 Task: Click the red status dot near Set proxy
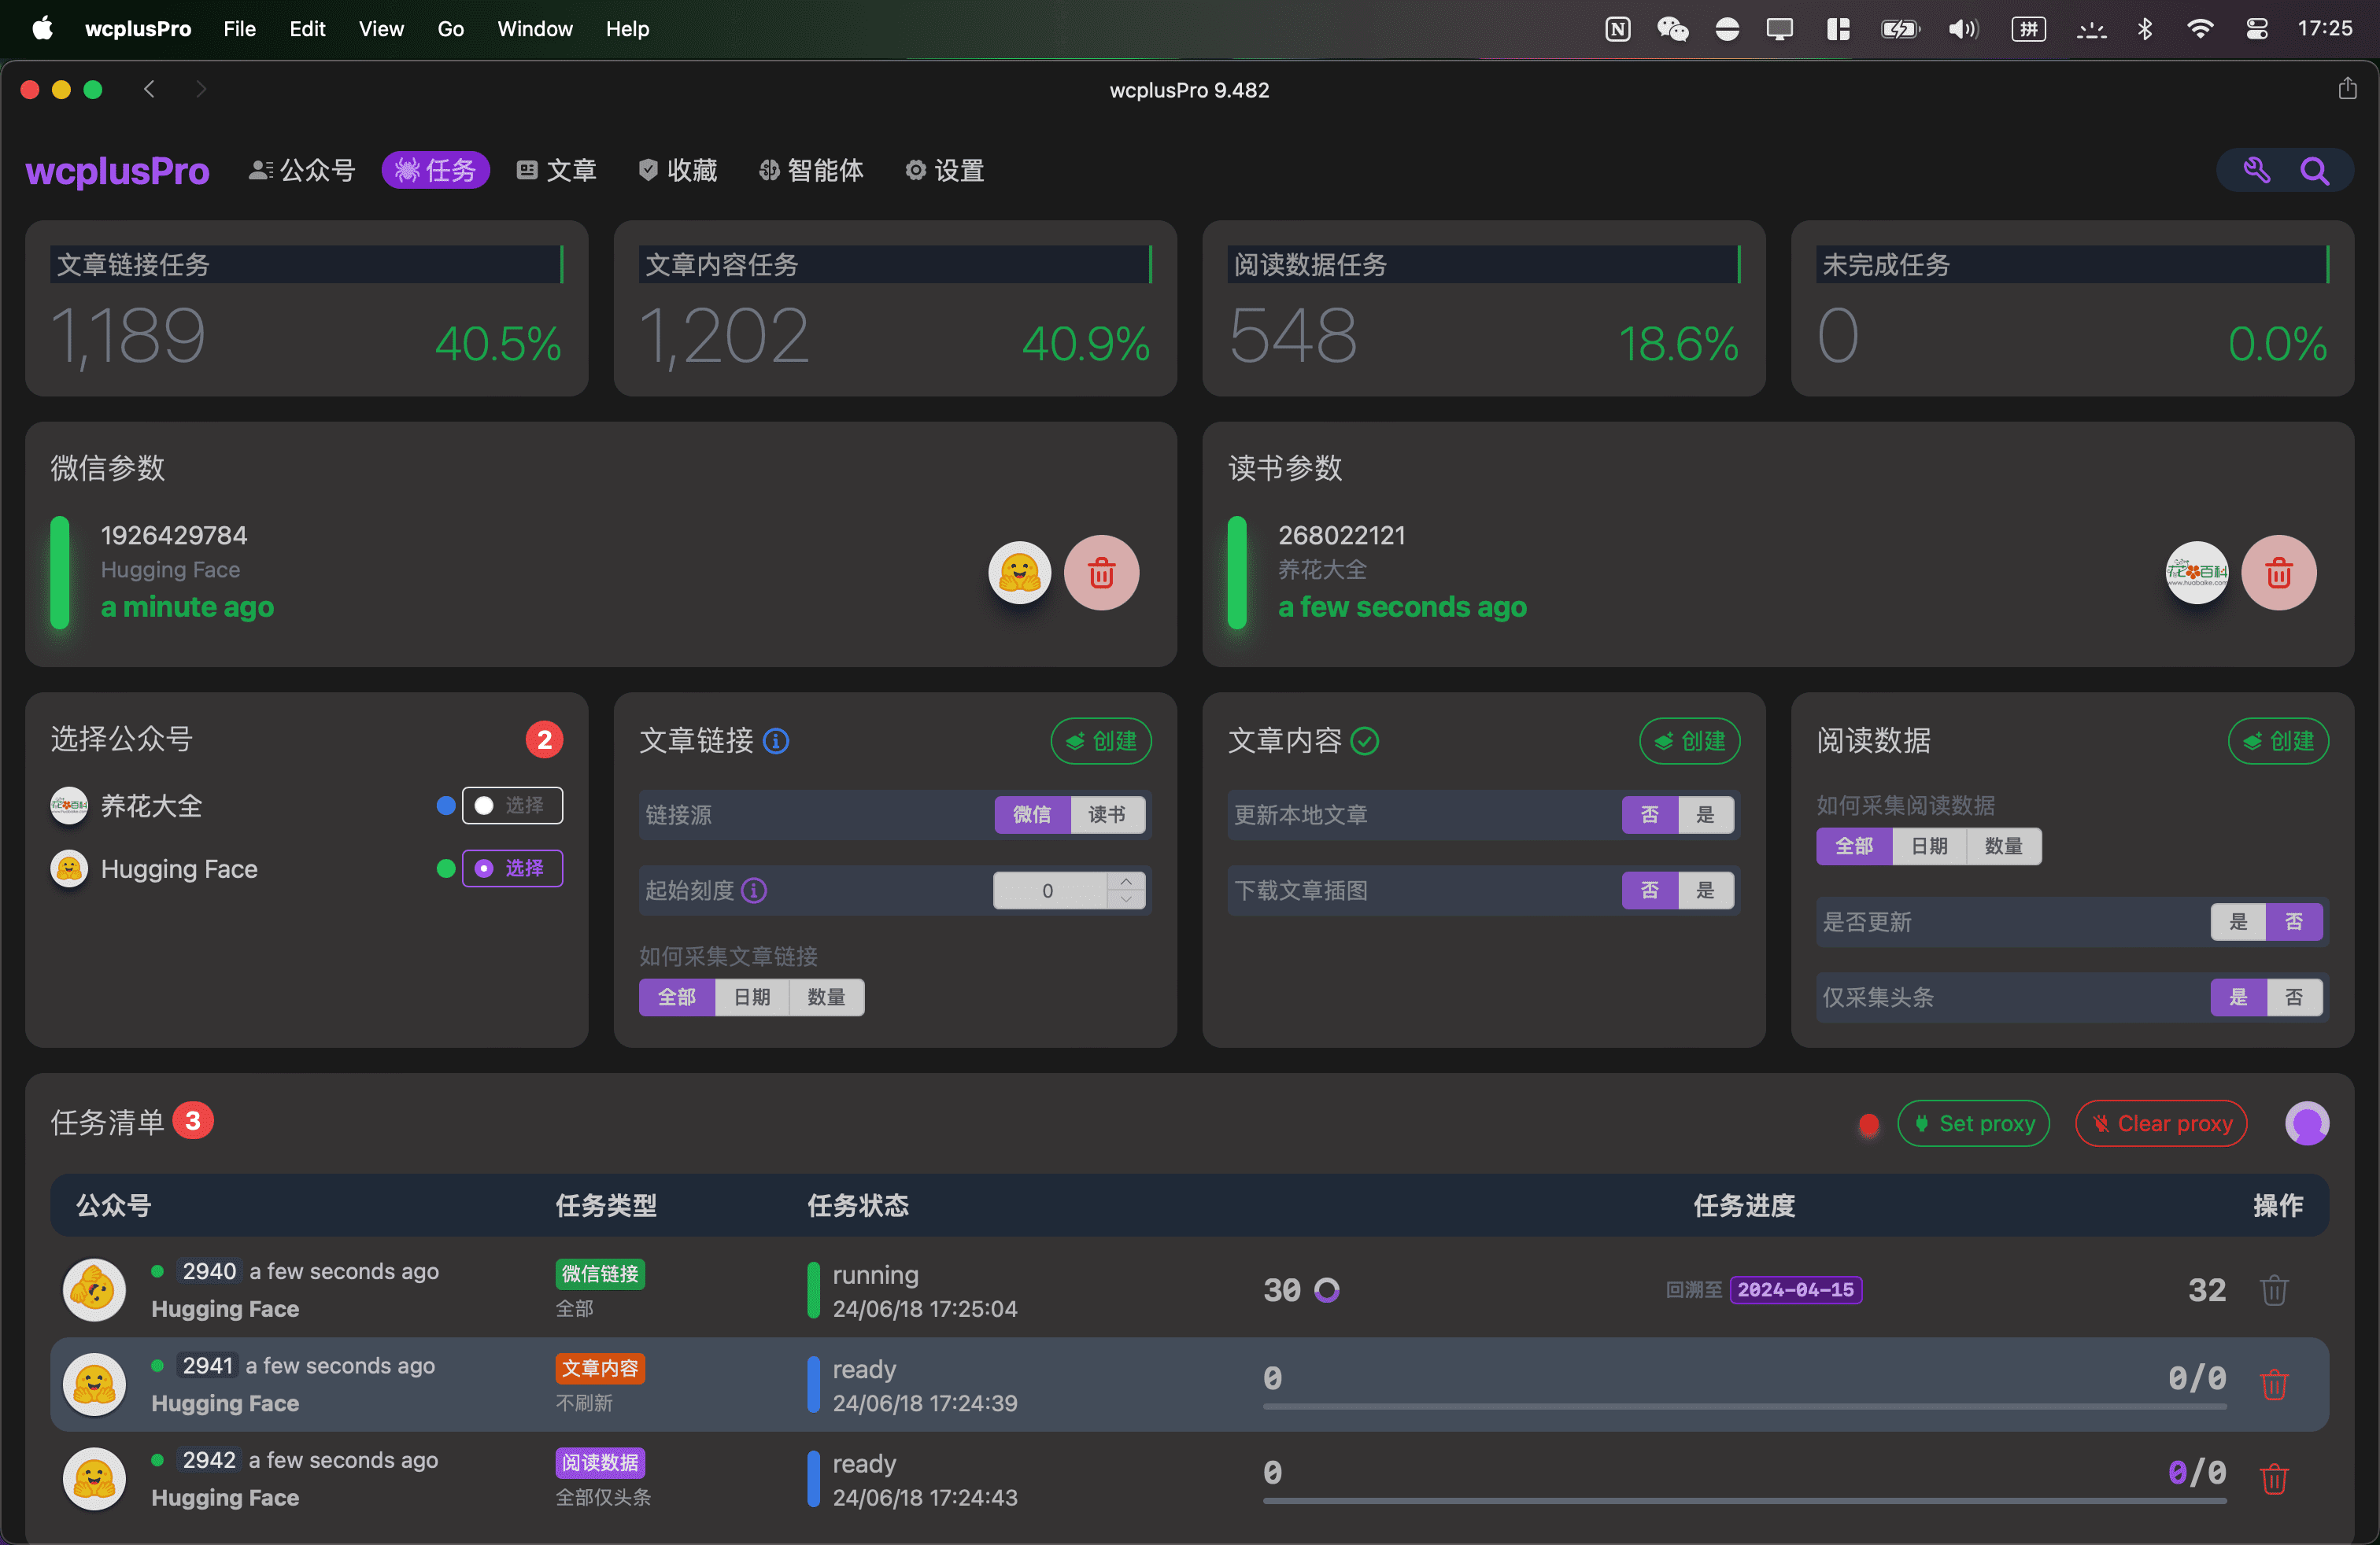click(1868, 1125)
